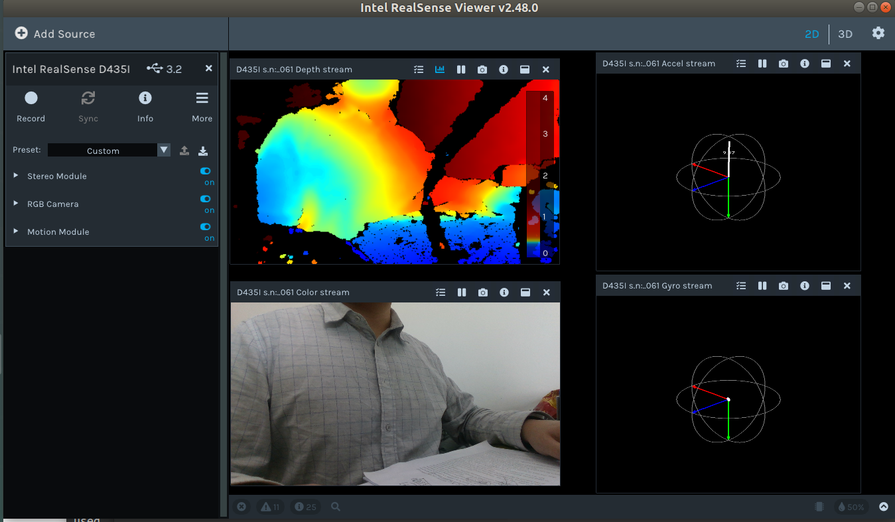The height and width of the screenshot is (522, 895).
Task: Open Depth stream metadata list icon
Action: pos(419,69)
